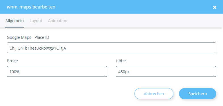Screen dimensions: 223x106
Task: Close the wnm_maps bearbeiten dialog
Action: [x=214, y=7]
